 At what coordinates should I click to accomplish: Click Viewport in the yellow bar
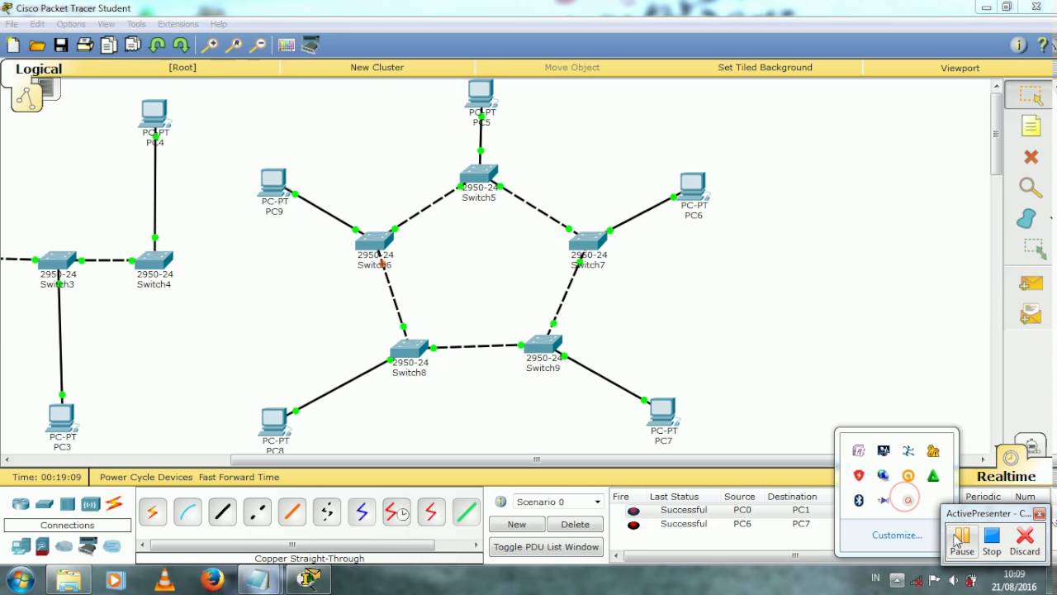[x=960, y=68]
